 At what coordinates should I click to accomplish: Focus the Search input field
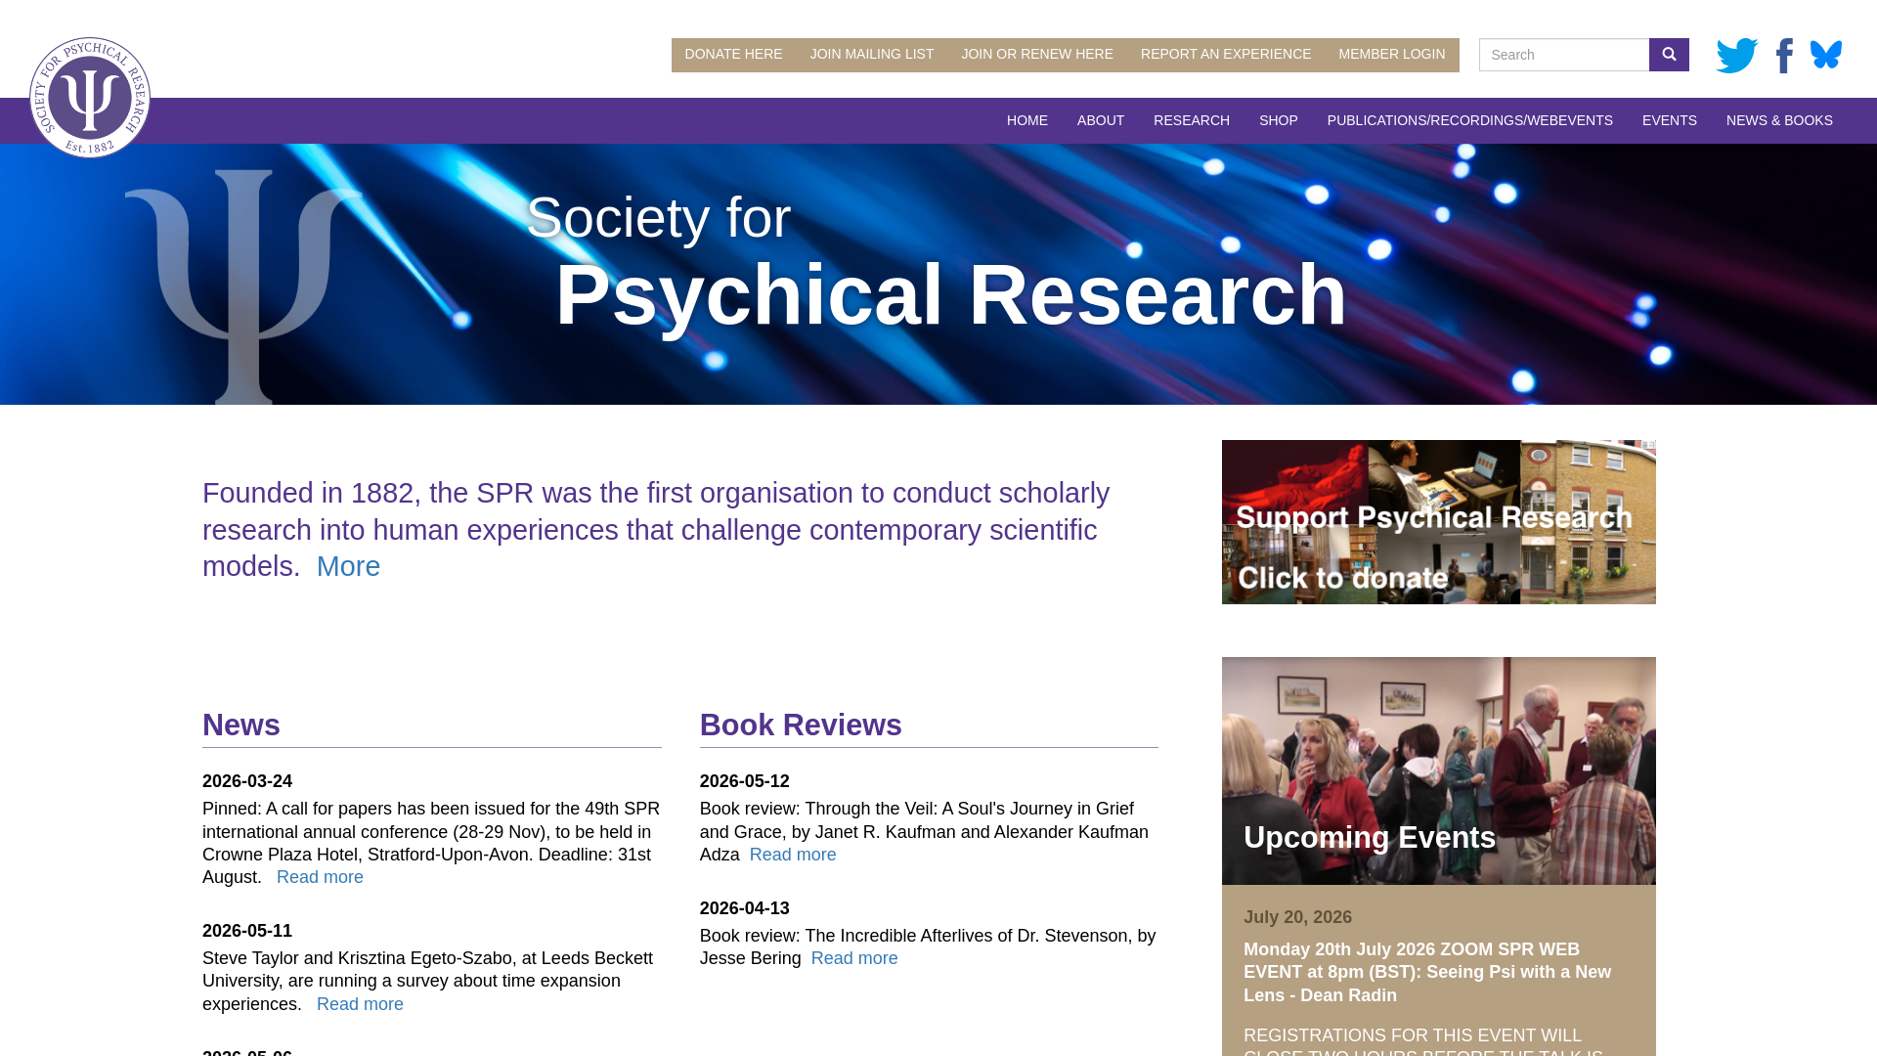click(1563, 55)
